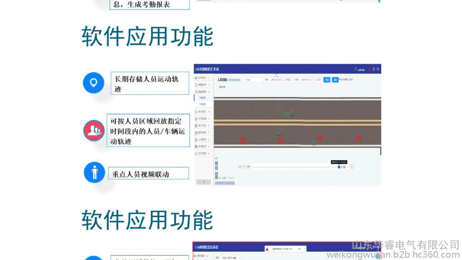The height and width of the screenshot is (260, 462).
Task: Open the 用户管理 sidebar menu
Action: tap(203, 154)
